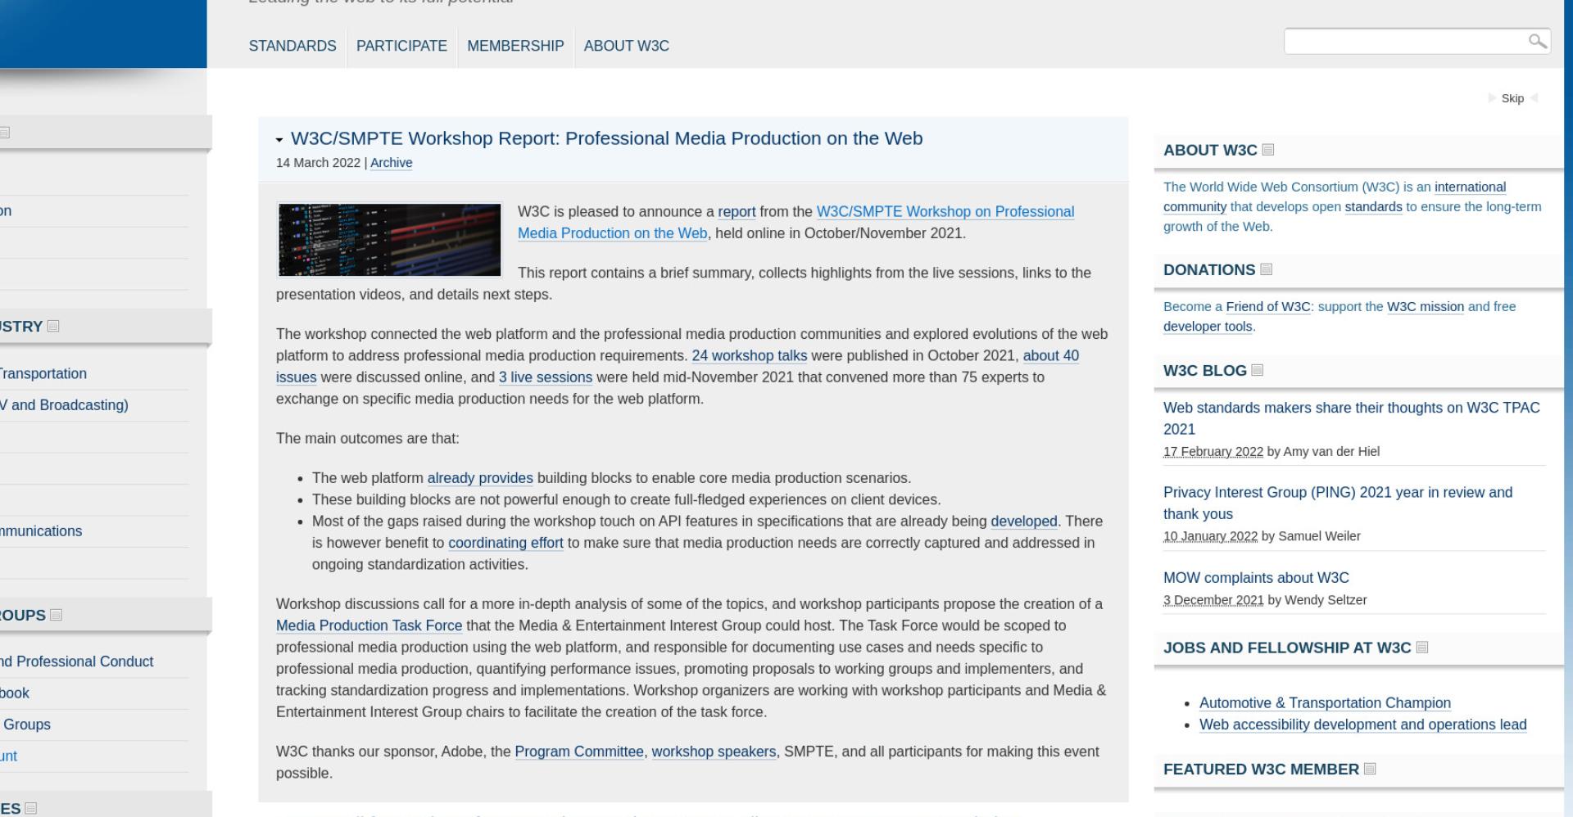Follow the 'already provides' link
This screenshot has width=1573, height=817.
480,478
